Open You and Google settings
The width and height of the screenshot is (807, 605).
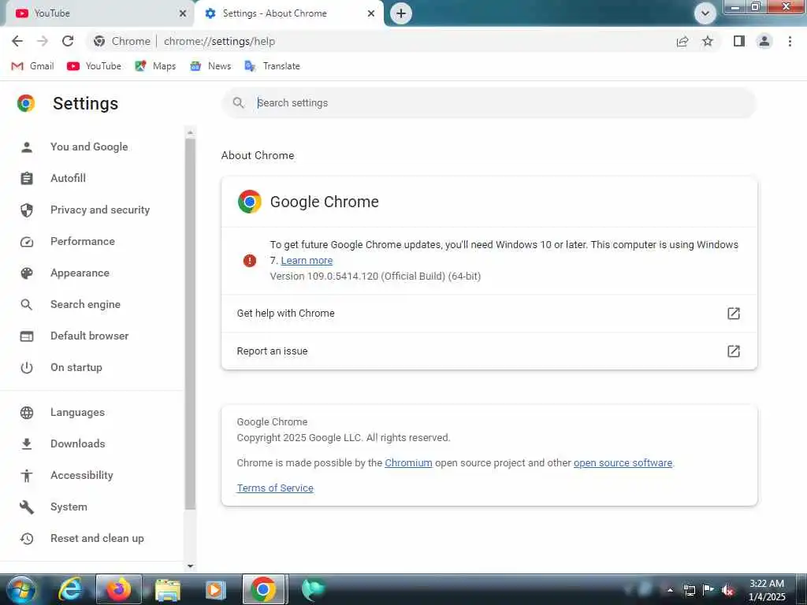pos(89,147)
